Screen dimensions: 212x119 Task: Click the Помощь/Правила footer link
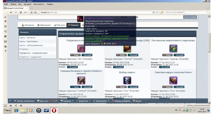tap(122, 101)
